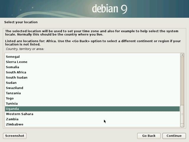Select Togo in the country list
This screenshot has height=142, width=189.
[x=92, y=98]
